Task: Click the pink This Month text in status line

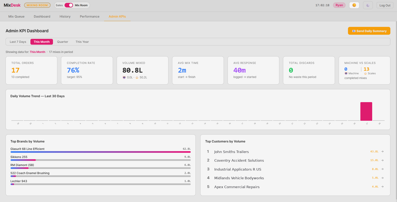Action: (x=37, y=52)
